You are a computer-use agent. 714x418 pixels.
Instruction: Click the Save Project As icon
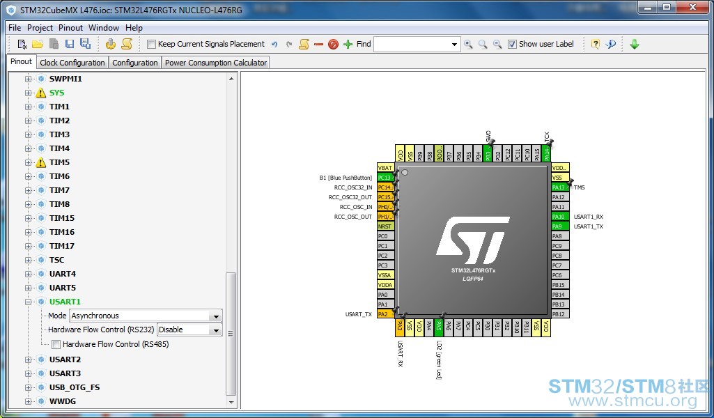click(x=85, y=44)
